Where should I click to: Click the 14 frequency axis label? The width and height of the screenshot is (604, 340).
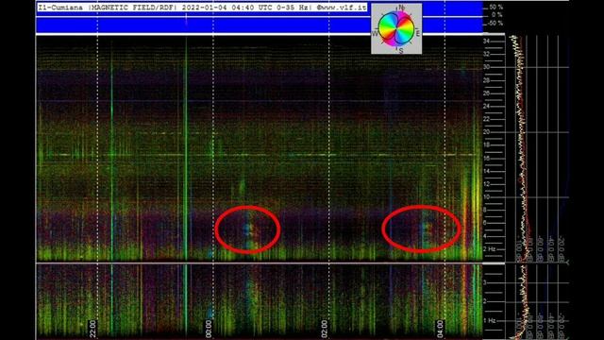[x=487, y=171]
